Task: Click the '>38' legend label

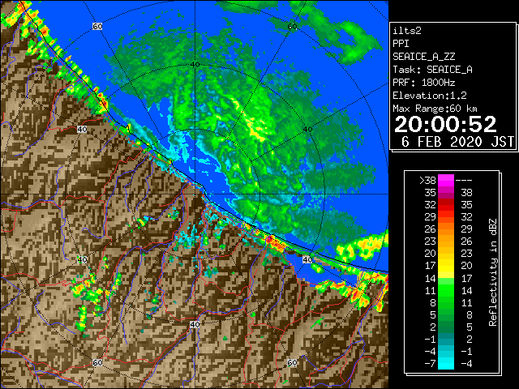Action: 427,181
